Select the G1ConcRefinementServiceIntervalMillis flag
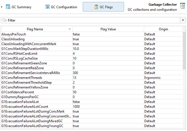Viewport: 187px width, 131px height. [x=31, y=73]
